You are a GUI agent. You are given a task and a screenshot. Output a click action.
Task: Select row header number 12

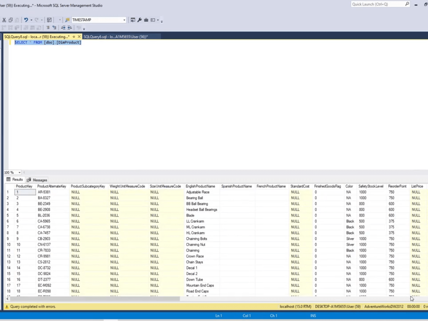(x=9, y=256)
